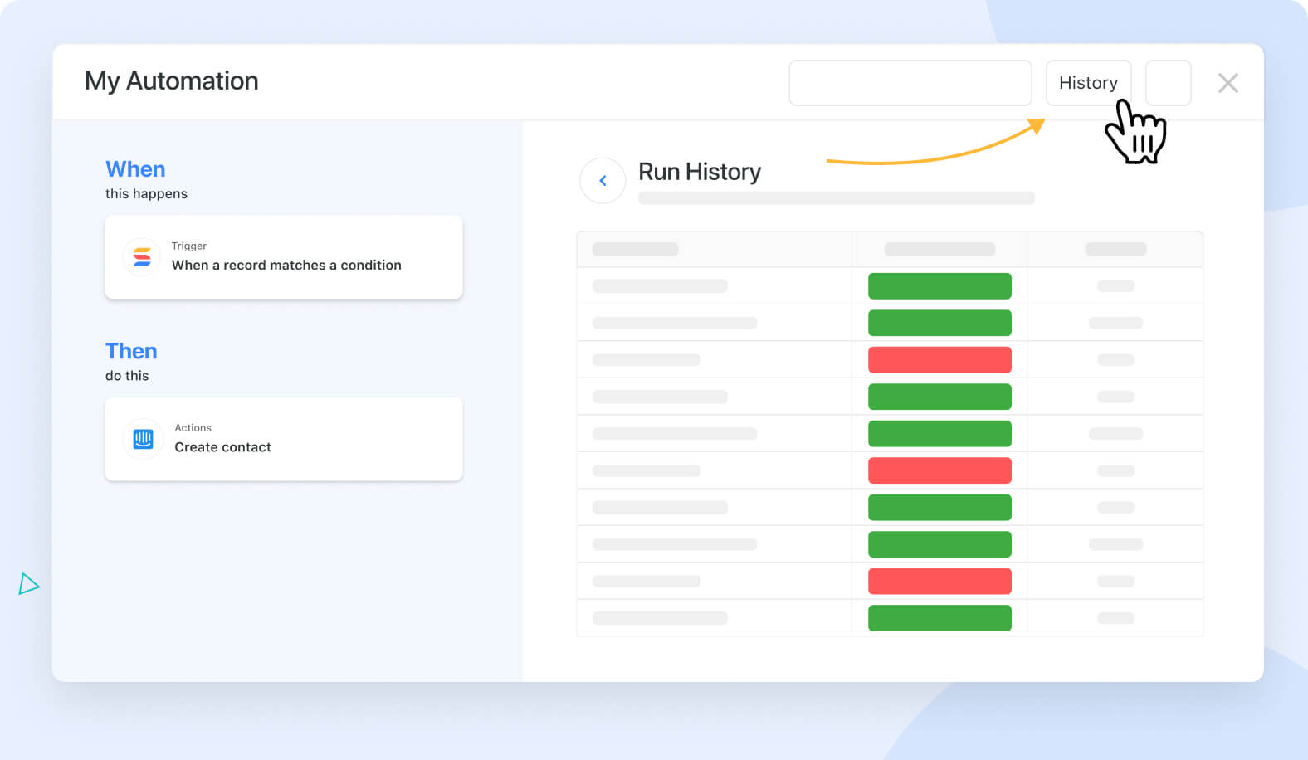1308x760 pixels.
Task: Click the 'When' heading
Action: [135, 169]
